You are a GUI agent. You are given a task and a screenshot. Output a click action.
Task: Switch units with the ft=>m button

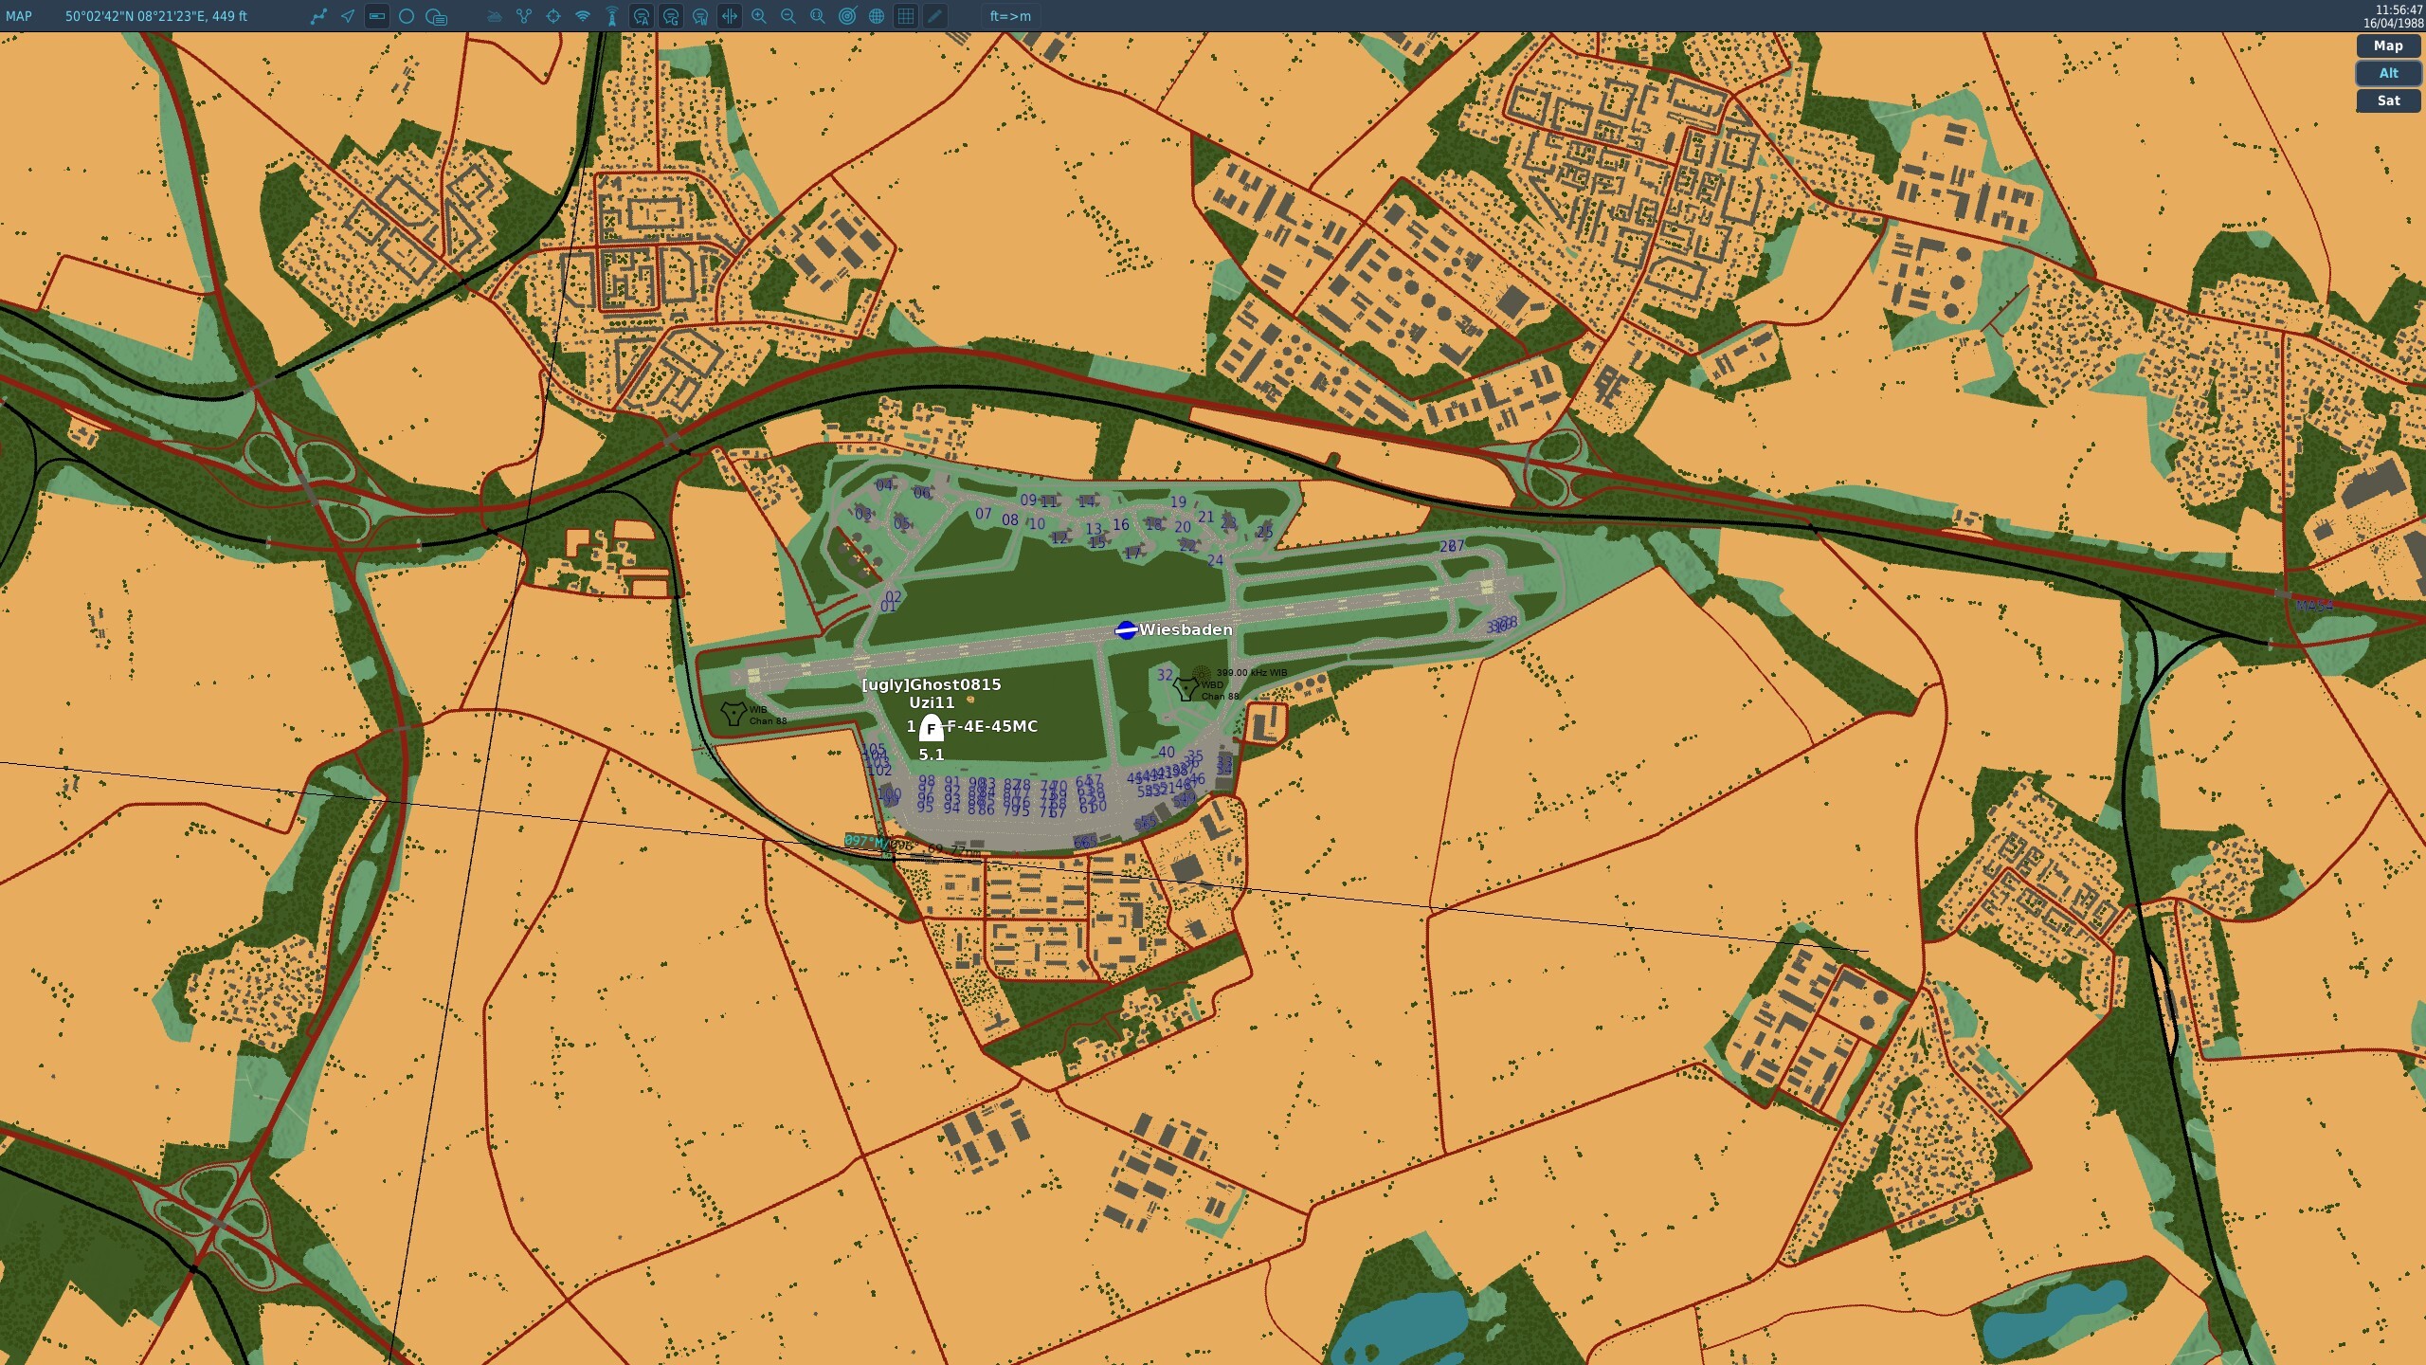click(x=1010, y=16)
